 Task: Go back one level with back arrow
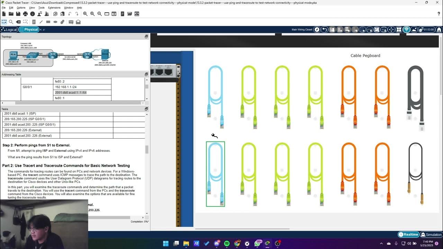tap(325, 29)
